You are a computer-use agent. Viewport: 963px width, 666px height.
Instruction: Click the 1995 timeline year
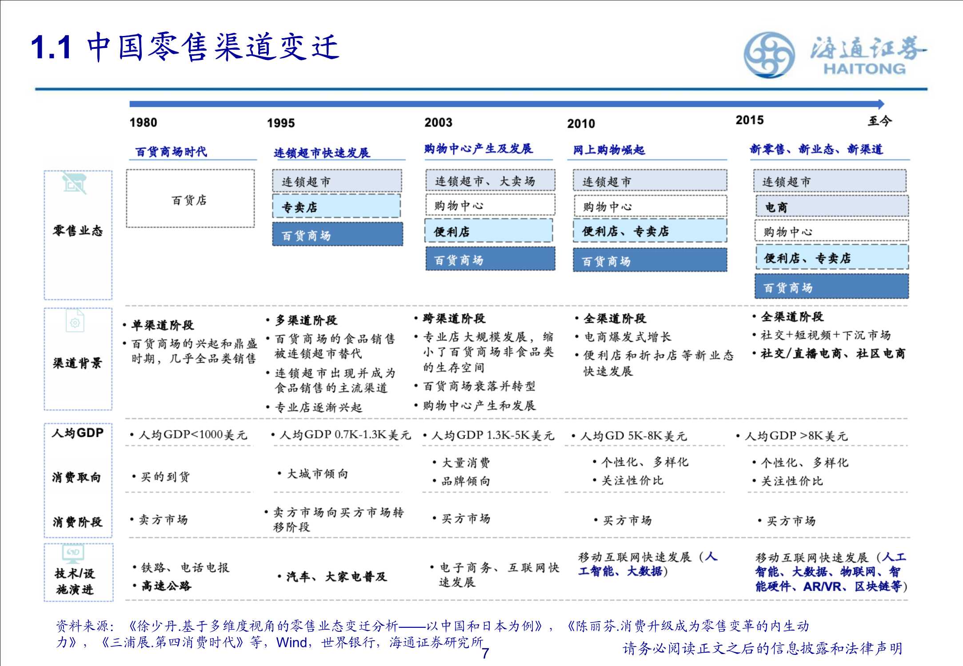[280, 123]
